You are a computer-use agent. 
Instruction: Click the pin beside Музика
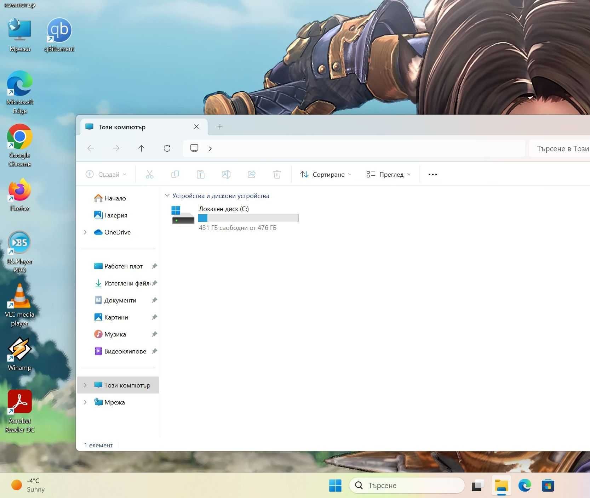pos(154,334)
